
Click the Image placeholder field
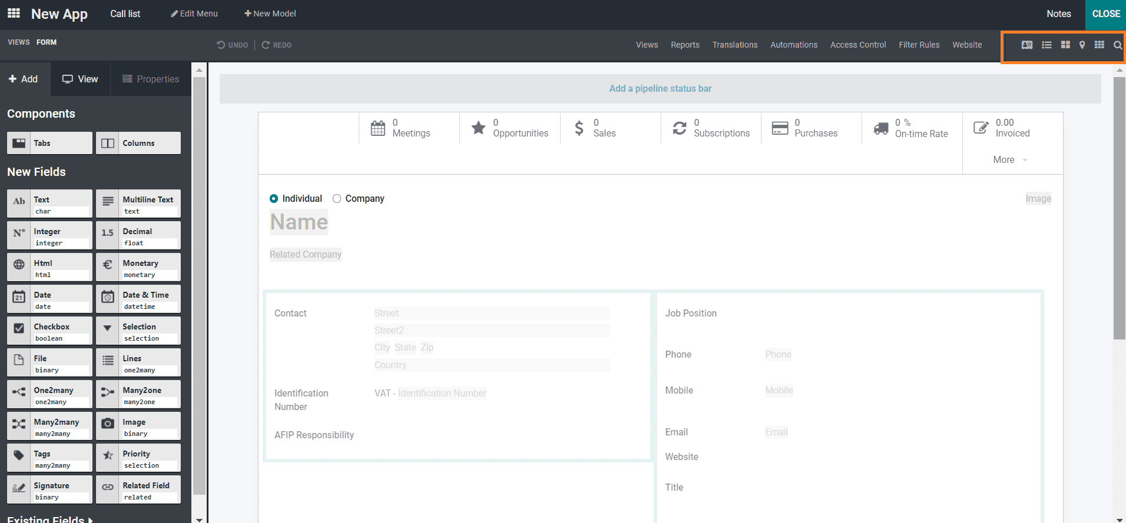point(1038,199)
